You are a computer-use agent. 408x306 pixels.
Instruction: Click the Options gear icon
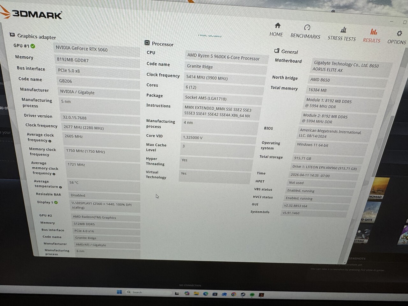[399, 33]
